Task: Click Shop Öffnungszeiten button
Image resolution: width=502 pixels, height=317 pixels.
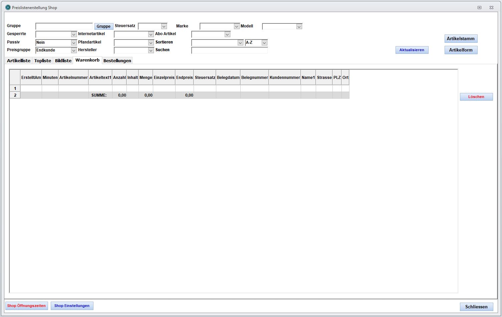Action: click(x=26, y=306)
